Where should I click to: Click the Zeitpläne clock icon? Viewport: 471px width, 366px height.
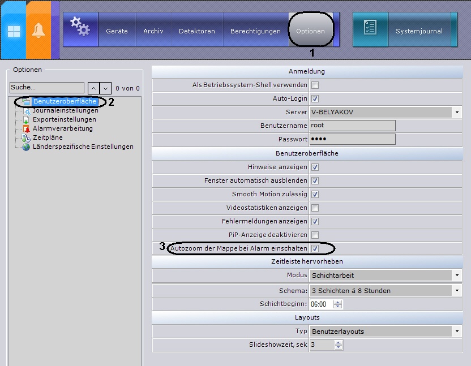(x=27, y=138)
